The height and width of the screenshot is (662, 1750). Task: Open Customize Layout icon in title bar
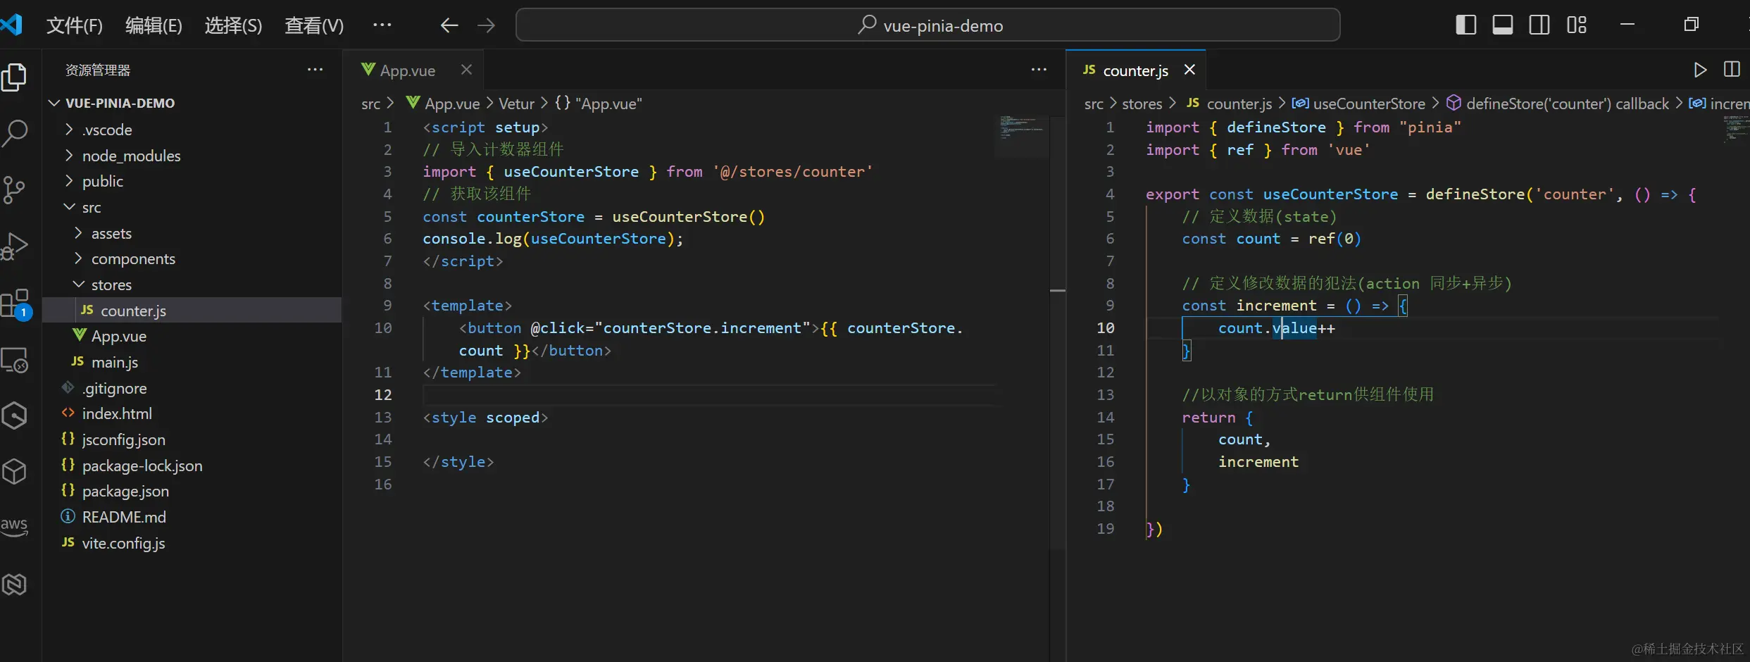pos(1577,25)
